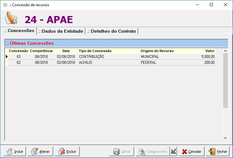233x158 pixels.
Task: Click the Valor column header
Action: pyautogui.click(x=210, y=51)
